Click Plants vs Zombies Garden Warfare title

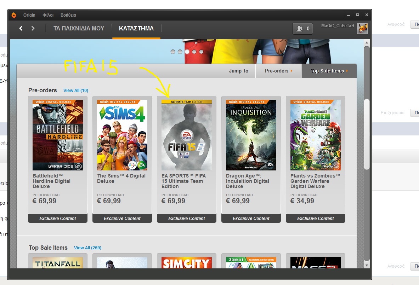coord(315,181)
